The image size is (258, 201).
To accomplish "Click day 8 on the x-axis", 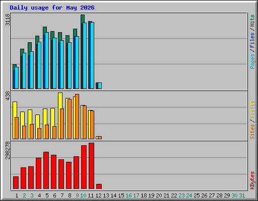I will point(70,195).
